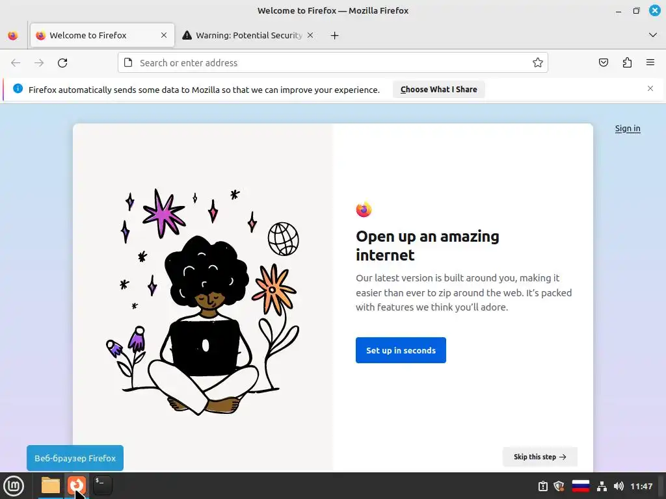This screenshot has width=666, height=499.
Task: Click the Sign in link
Action: tap(628, 129)
